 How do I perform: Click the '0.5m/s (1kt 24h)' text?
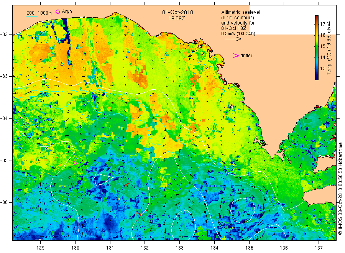(x=238, y=34)
